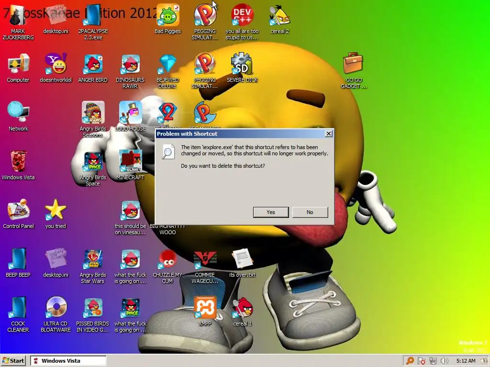Click the network tray icon

(x=433, y=361)
